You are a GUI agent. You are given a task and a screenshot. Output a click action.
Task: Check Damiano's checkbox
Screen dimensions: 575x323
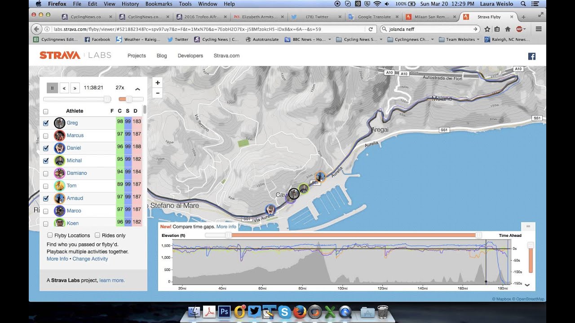45,173
